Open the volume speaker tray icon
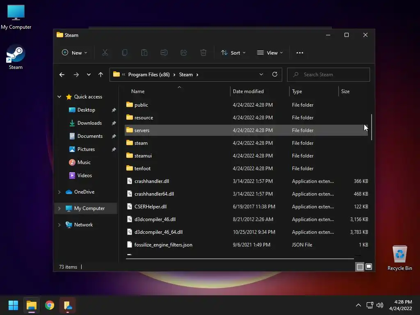 pos(380,305)
